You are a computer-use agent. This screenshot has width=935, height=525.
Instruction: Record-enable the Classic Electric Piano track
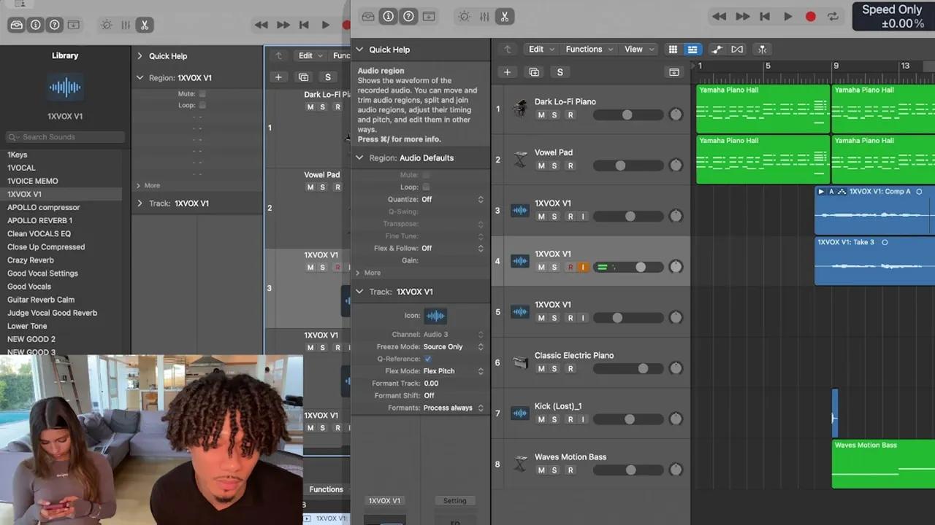point(570,369)
